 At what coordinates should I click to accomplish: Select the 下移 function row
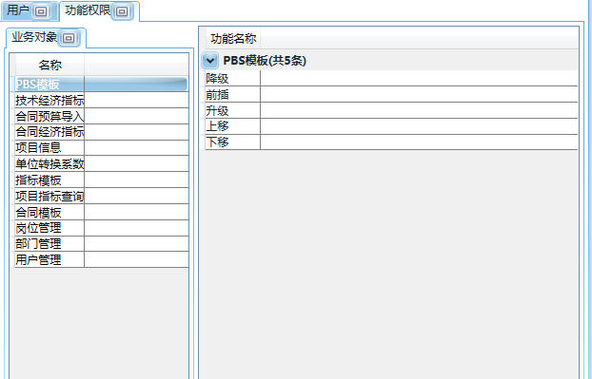point(391,142)
